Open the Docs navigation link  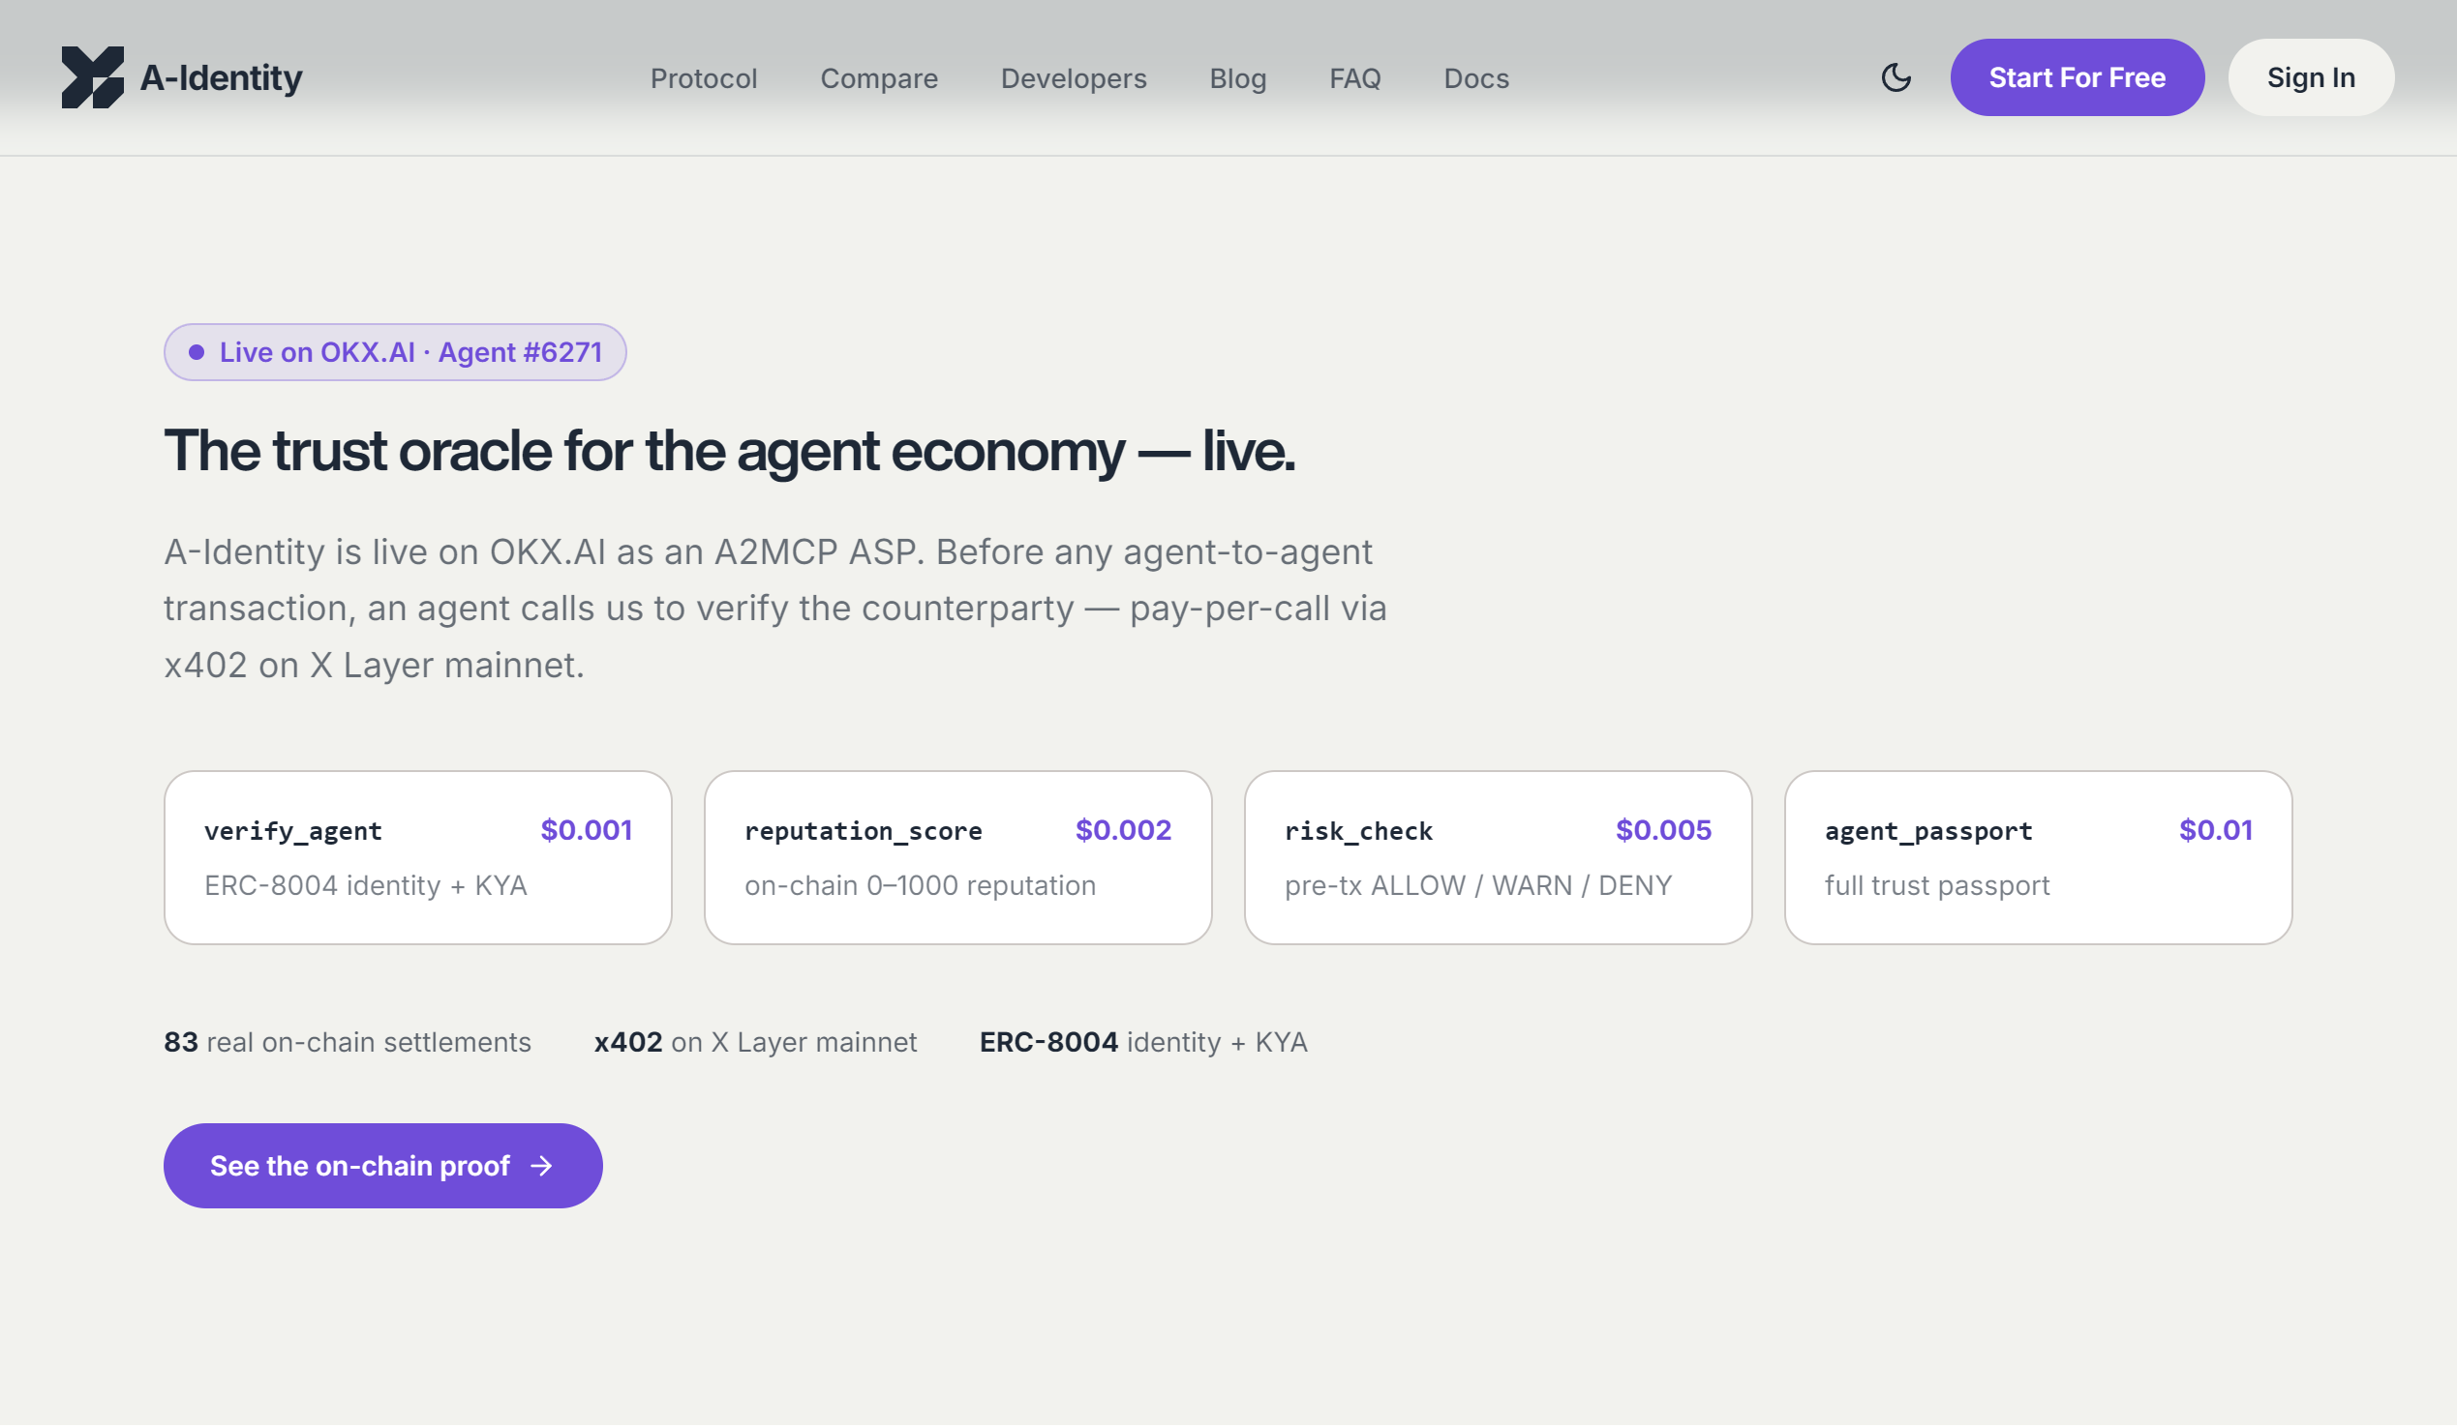pos(1476,78)
